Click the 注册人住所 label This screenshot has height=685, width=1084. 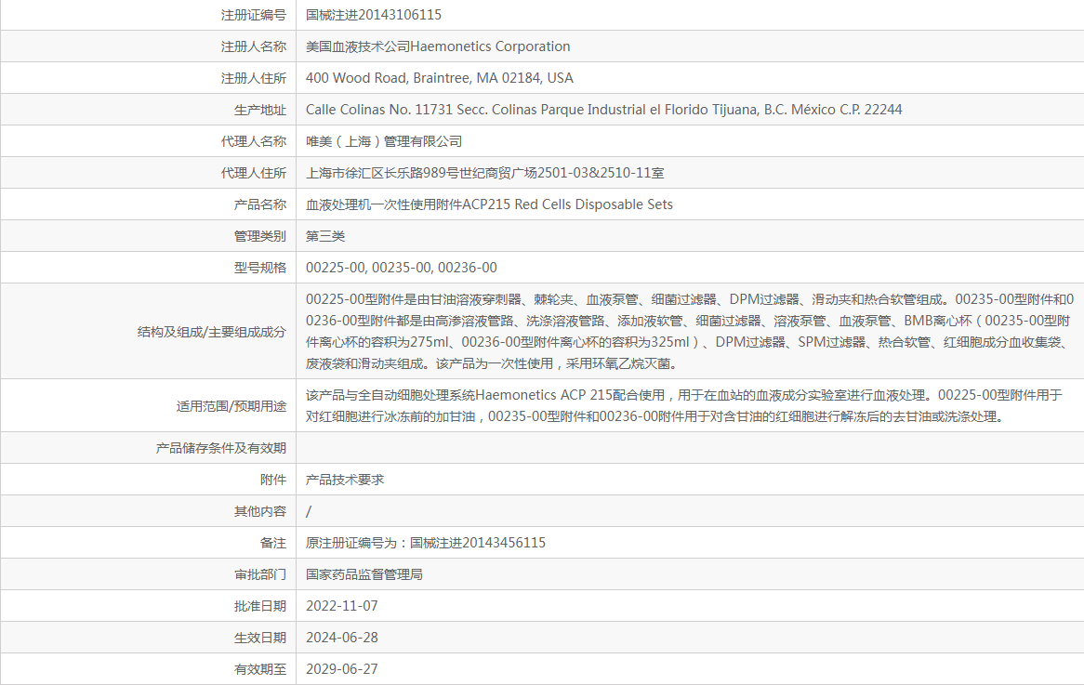coord(253,78)
